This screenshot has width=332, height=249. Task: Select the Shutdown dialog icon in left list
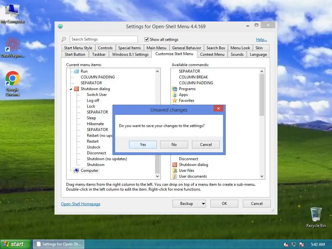pyautogui.click(x=77, y=89)
